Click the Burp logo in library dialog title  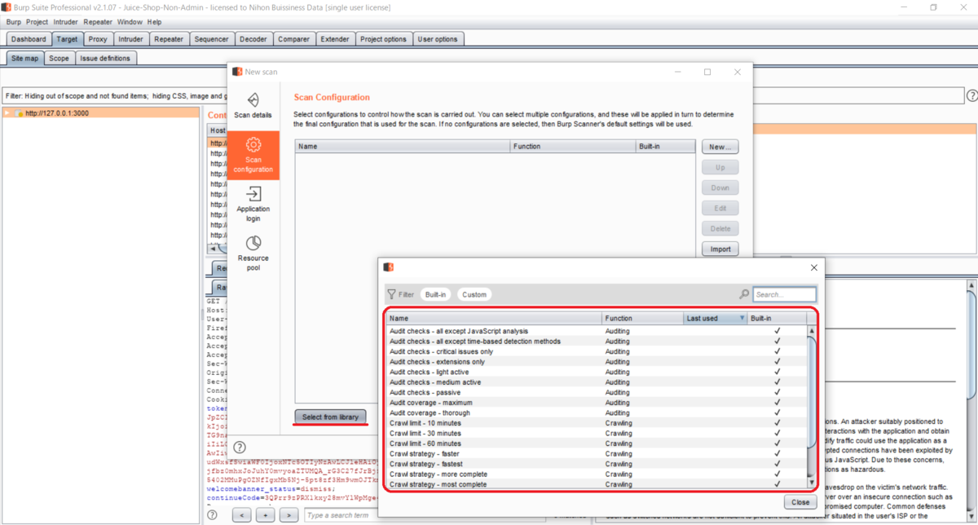point(389,267)
